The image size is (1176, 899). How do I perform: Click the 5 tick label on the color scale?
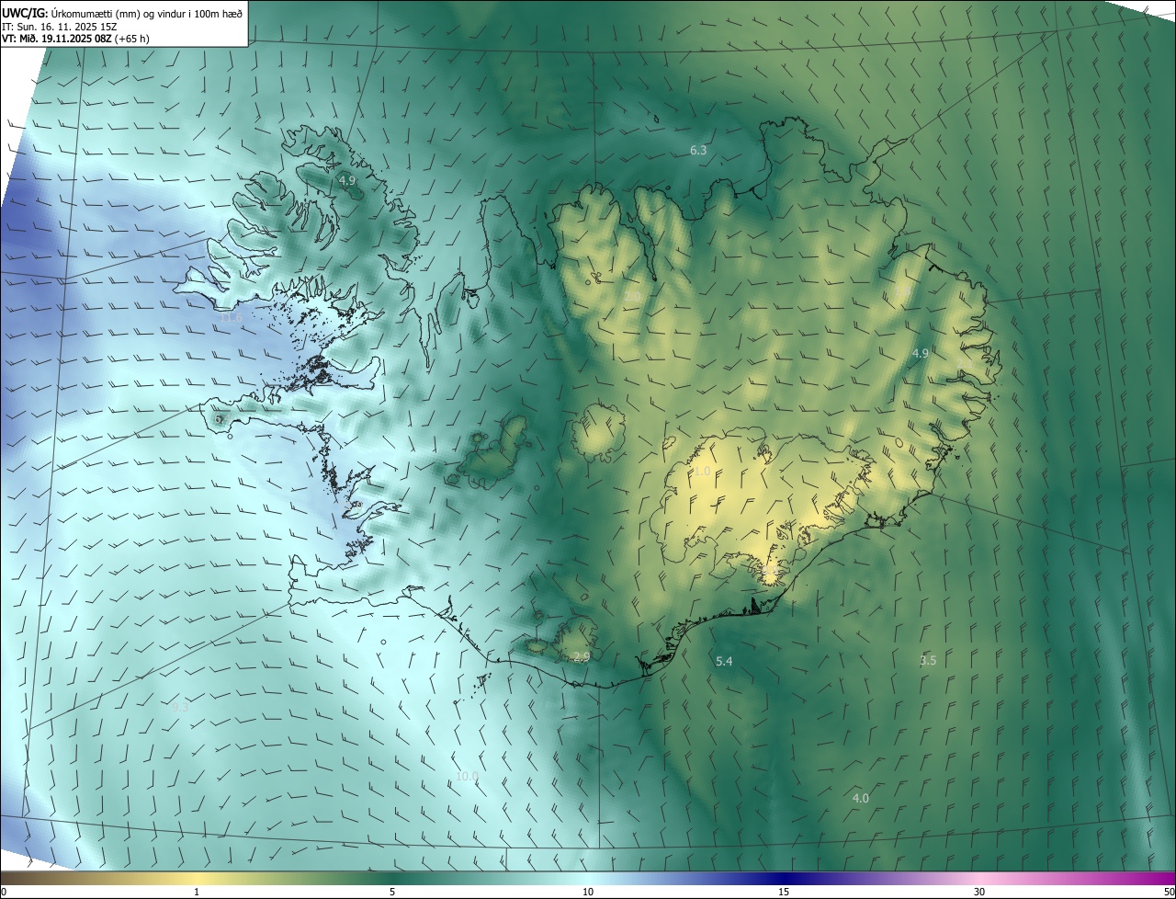[392, 892]
